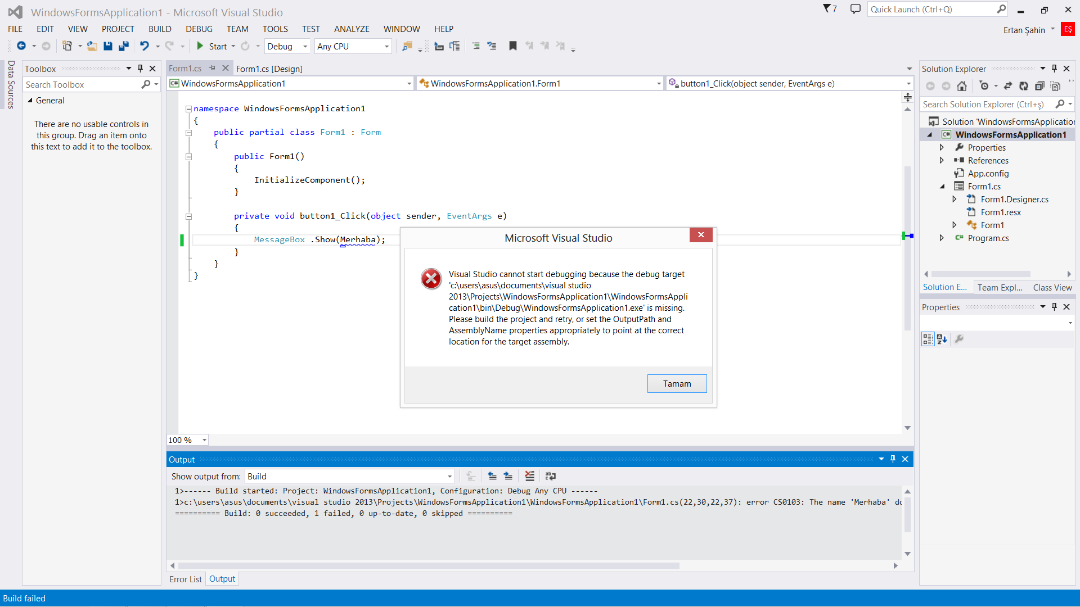
Task: Pin the Toolbox panel with auto-hide pushpin
Action: (141, 69)
